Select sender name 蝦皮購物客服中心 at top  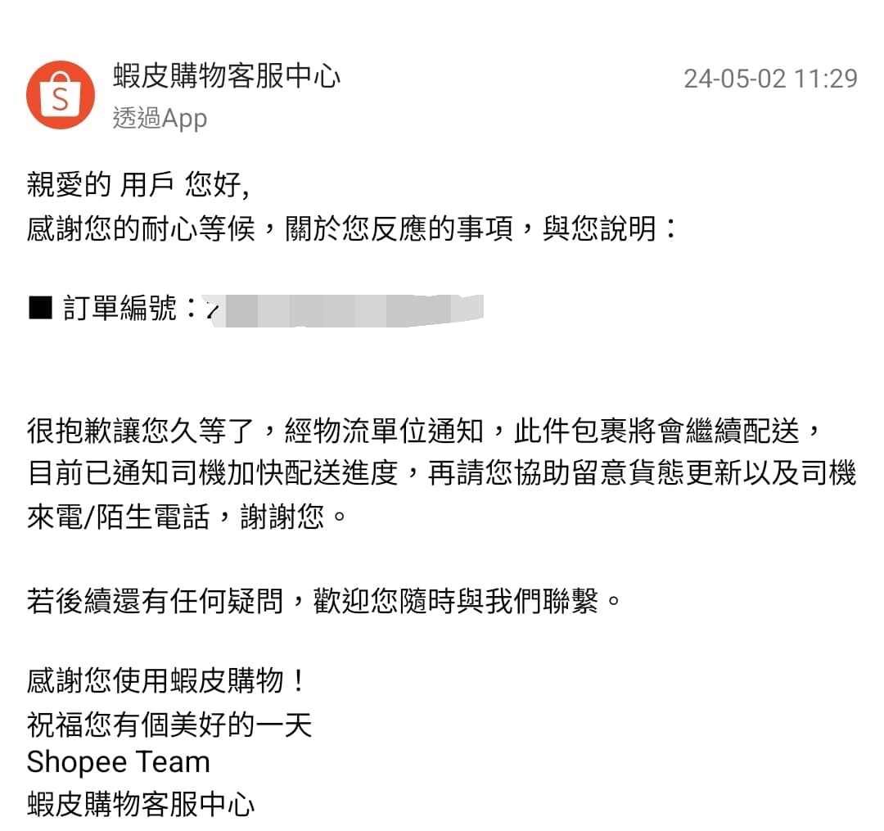coord(227,76)
